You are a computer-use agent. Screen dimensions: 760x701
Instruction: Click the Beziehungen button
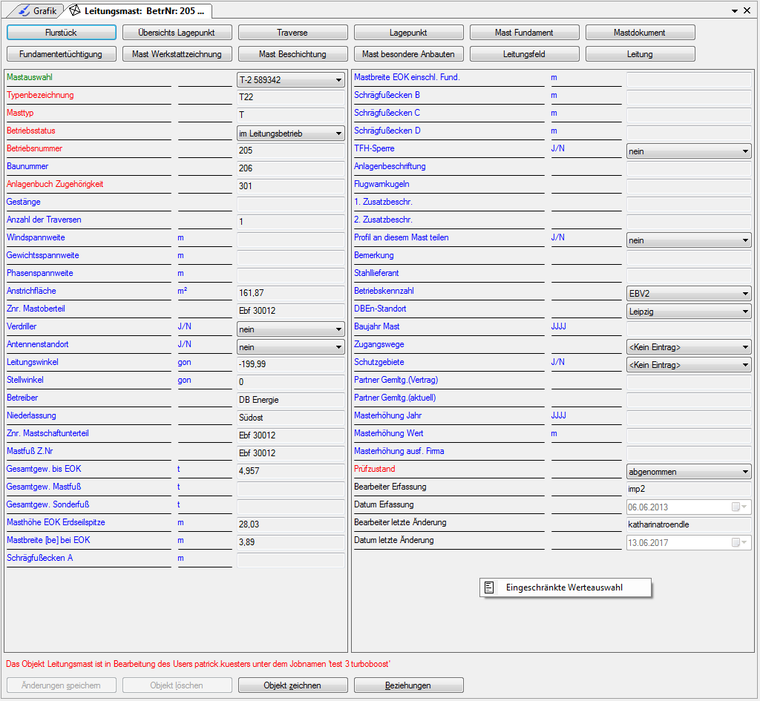[408, 685]
